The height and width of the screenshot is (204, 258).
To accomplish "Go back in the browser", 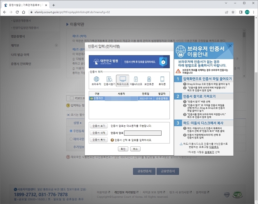I will pyautogui.click(x=5, y=12).
